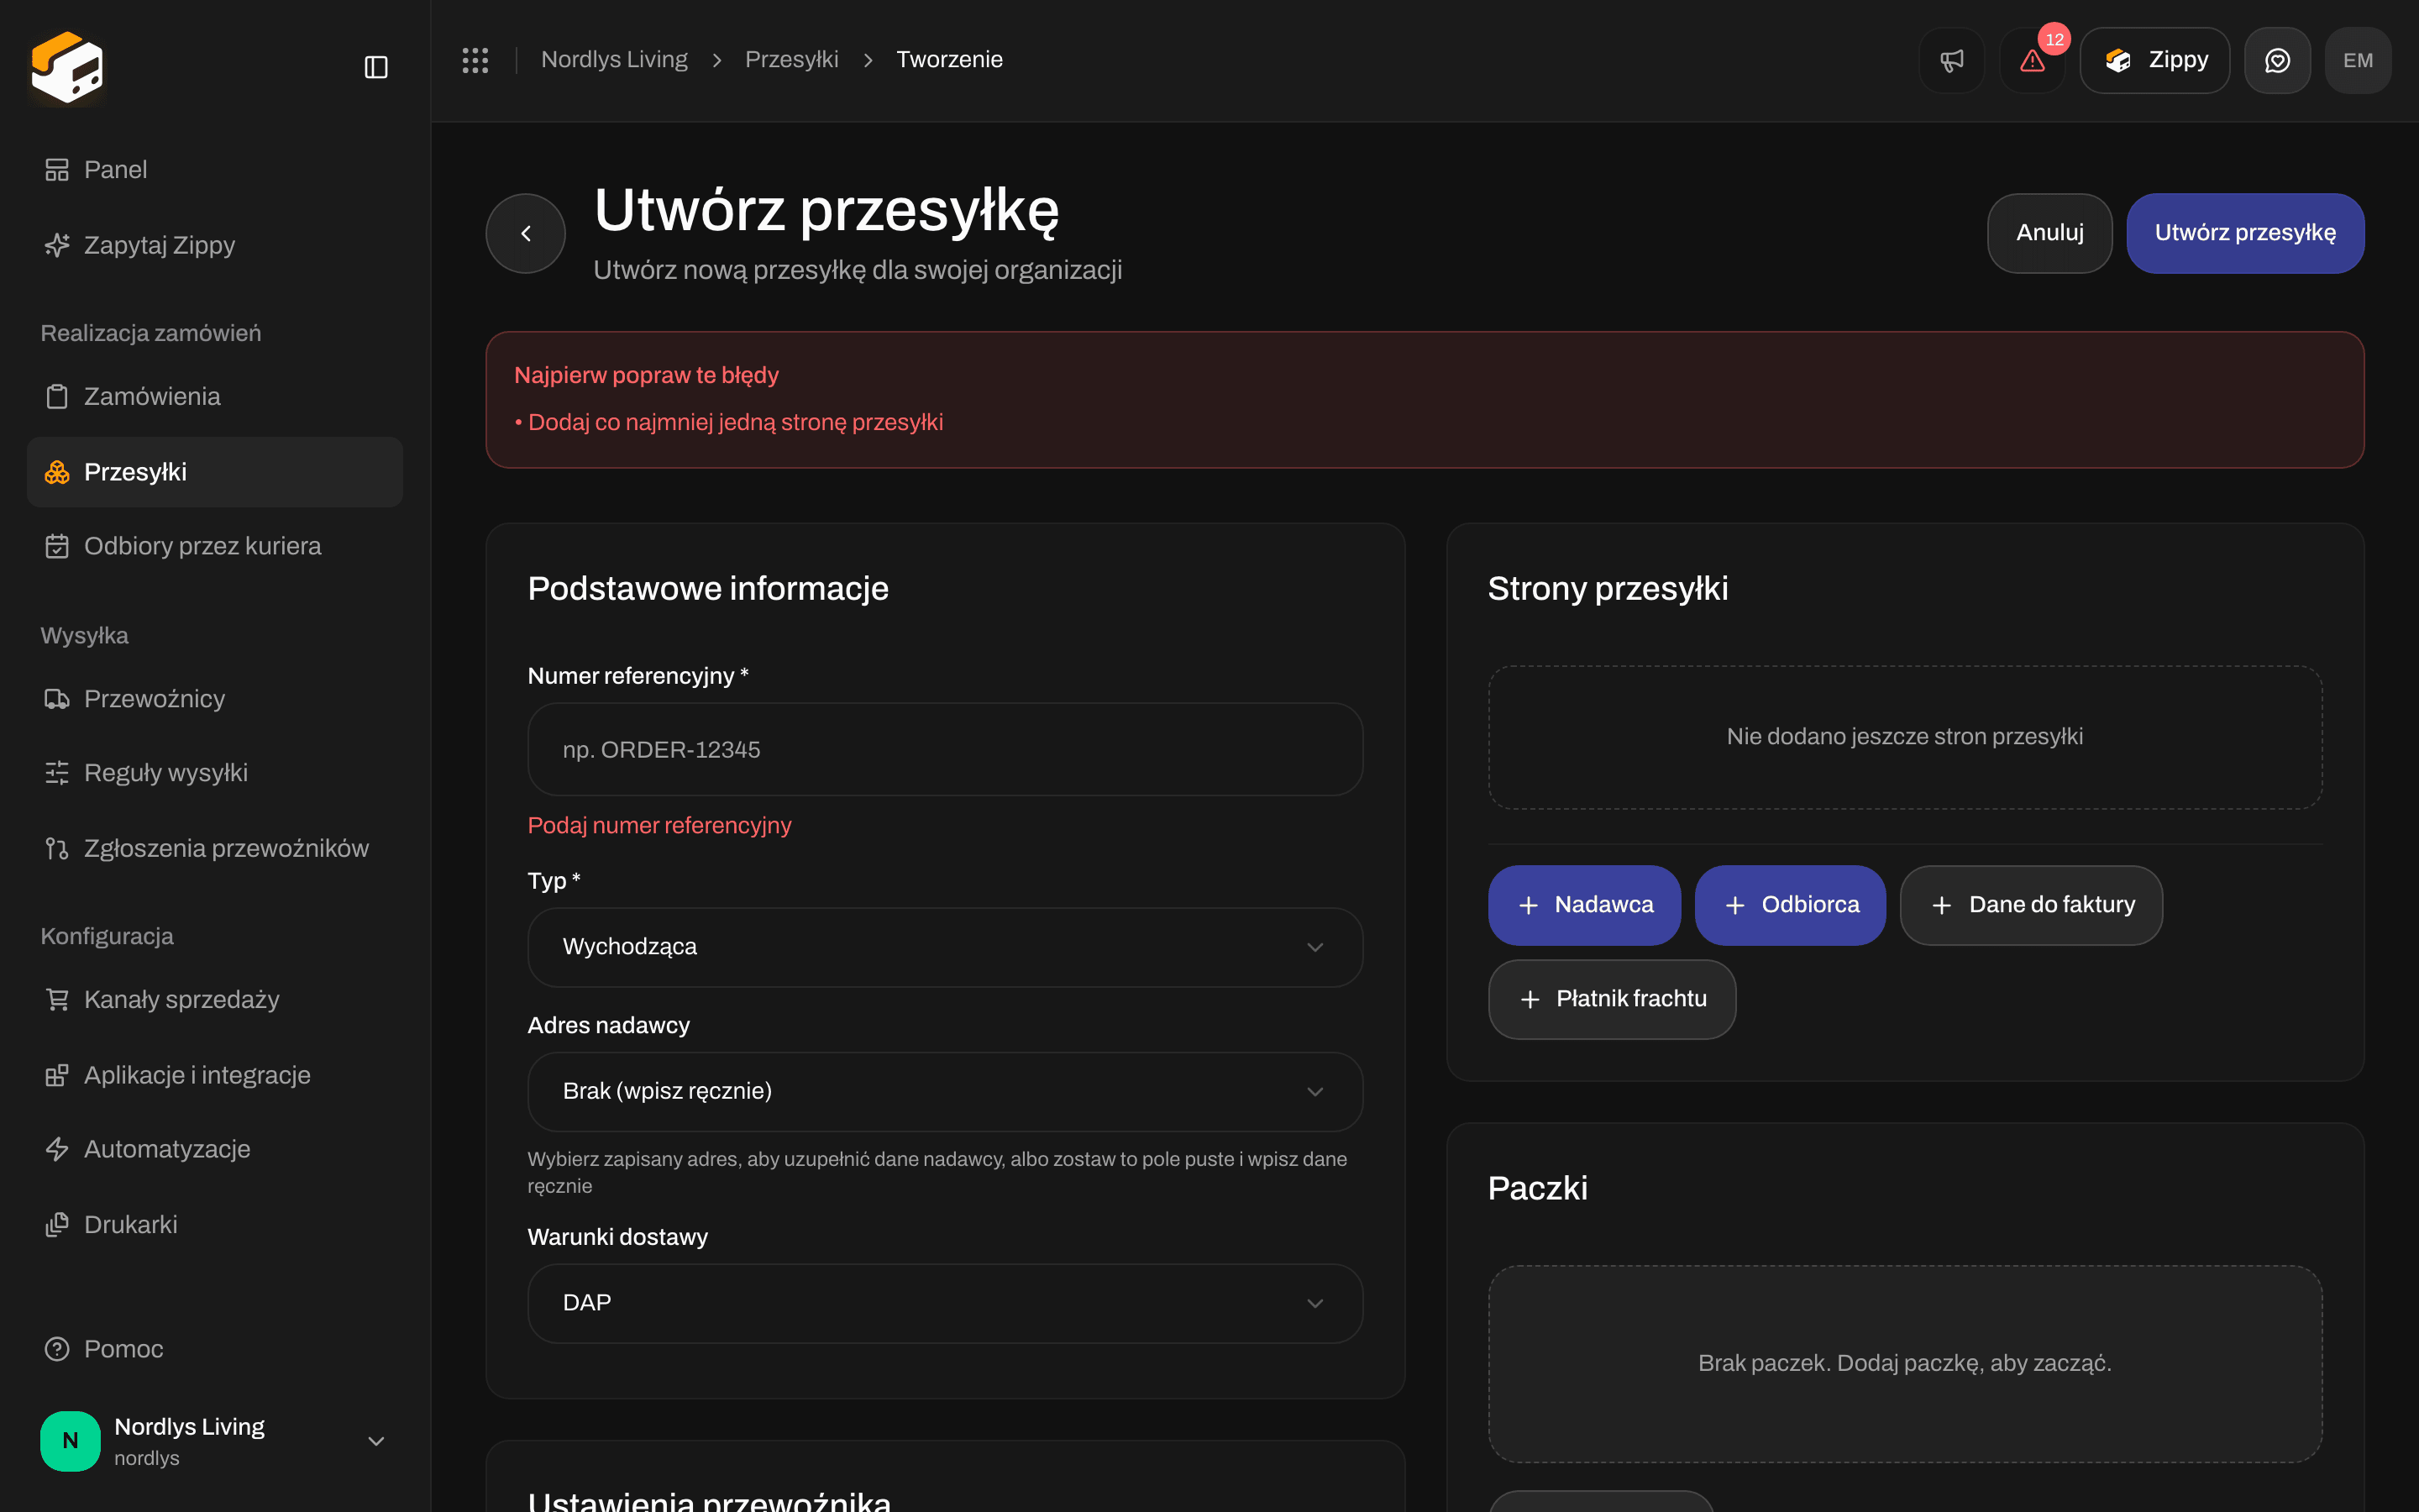Open the chat support icon
The width and height of the screenshot is (2419, 1512).
(2277, 60)
